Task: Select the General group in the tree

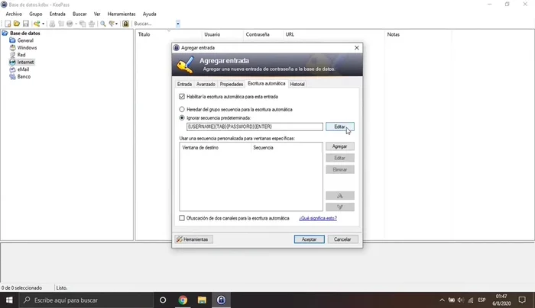Action: (x=25, y=40)
